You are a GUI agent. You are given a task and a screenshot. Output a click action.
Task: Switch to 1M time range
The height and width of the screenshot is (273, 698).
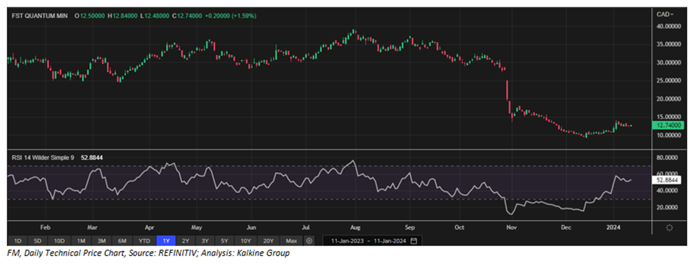pyautogui.click(x=81, y=241)
